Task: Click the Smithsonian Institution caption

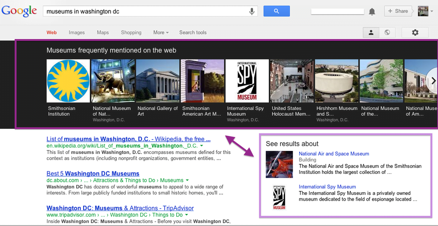Action: pos(62,111)
